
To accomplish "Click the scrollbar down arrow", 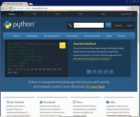I will point(139,115).
